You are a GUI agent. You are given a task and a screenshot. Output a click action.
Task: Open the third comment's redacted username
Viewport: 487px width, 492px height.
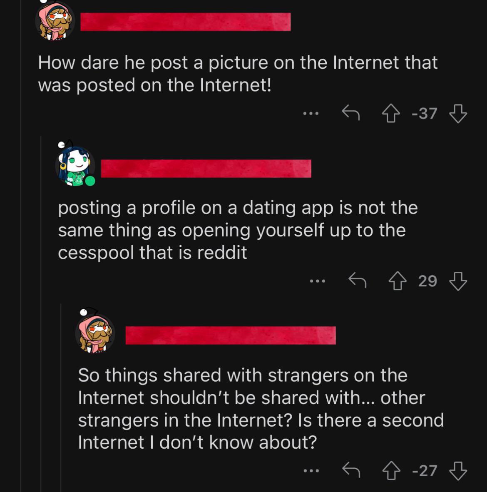(x=230, y=335)
